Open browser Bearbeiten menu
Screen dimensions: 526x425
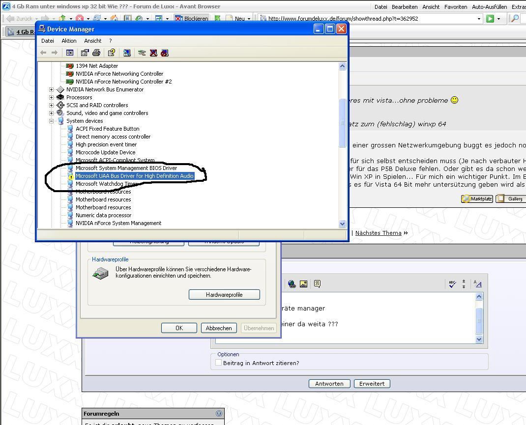(405, 7)
